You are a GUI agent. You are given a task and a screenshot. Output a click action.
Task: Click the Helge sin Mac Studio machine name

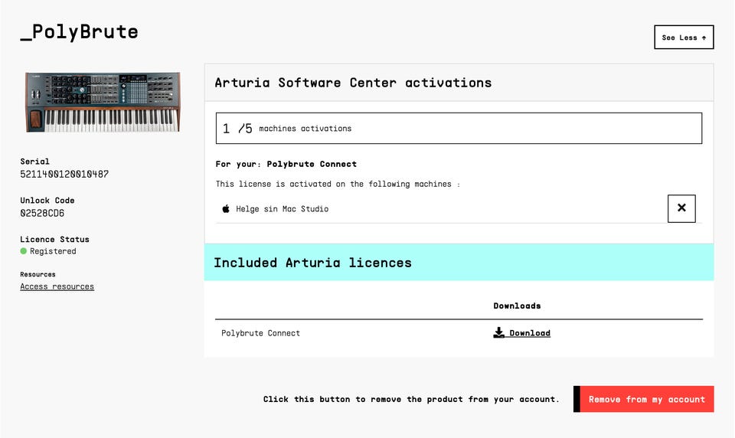(283, 209)
